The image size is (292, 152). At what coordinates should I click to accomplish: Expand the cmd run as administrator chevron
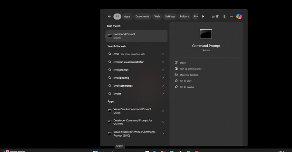pyautogui.click(x=163, y=62)
